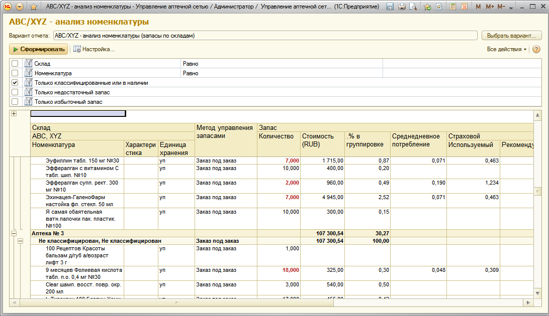Open the calculator icon

tap(452, 7)
